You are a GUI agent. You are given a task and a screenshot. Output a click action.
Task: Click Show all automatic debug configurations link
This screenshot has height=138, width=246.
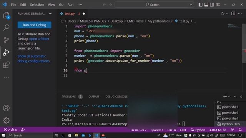[34, 59]
